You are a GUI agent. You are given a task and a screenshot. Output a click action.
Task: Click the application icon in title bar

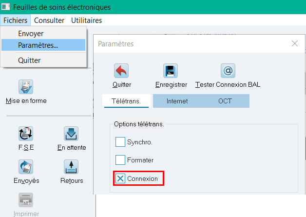(x=5, y=7)
